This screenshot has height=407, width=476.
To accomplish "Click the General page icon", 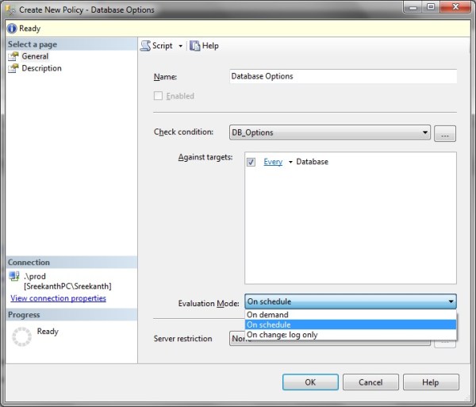I will click(x=13, y=56).
